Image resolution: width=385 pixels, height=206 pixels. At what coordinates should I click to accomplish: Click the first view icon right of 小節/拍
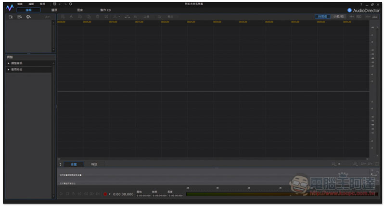click(352, 17)
